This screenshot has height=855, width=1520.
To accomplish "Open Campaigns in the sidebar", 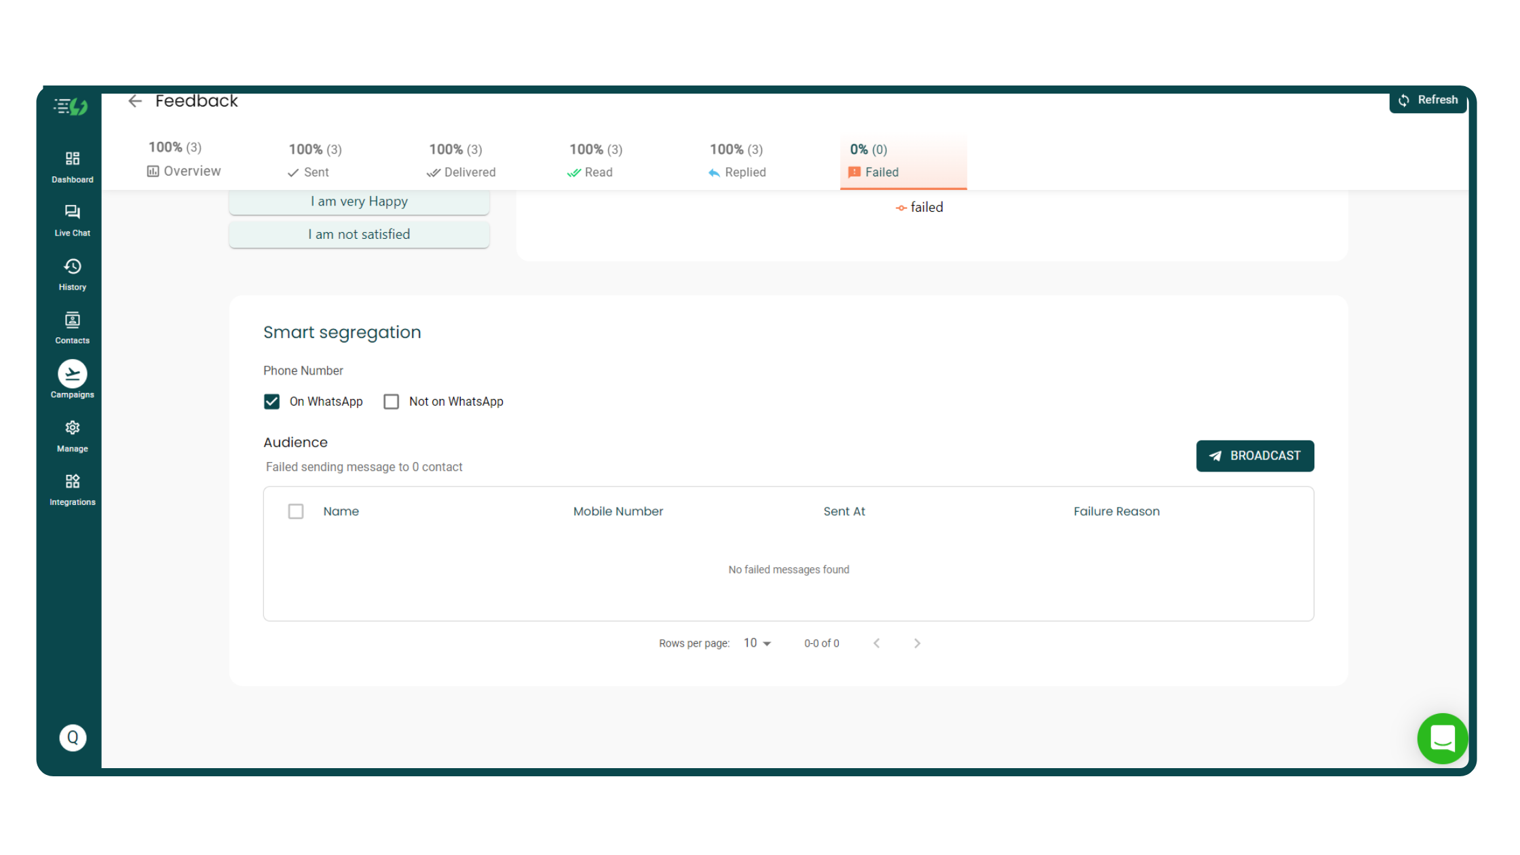I will pyautogui.click(x=72, y=380).
